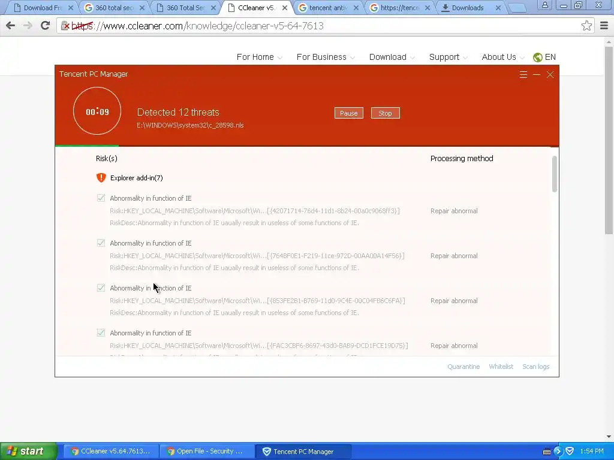Click the Explorer add-in shield icon
The height and width of the screenshot is (460, 614).
(101, 177)
